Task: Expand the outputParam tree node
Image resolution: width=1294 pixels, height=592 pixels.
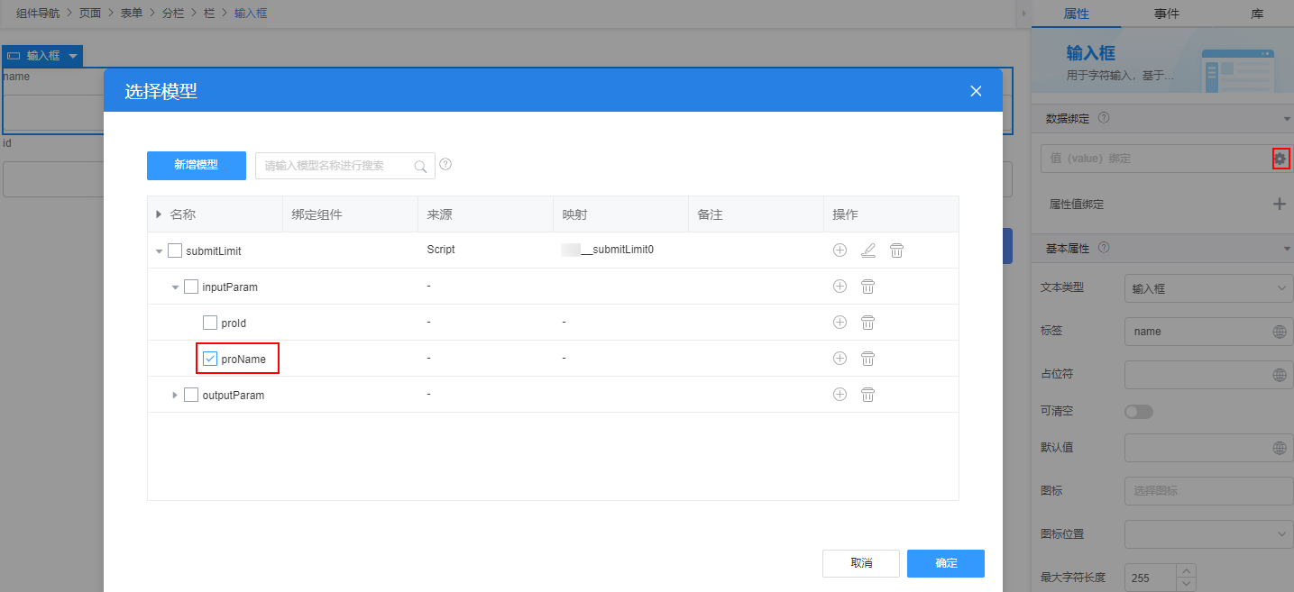Action: (175, 395)
